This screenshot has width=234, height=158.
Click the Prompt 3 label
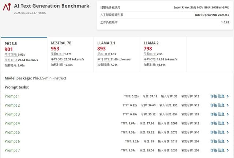(x=12, y=114)
